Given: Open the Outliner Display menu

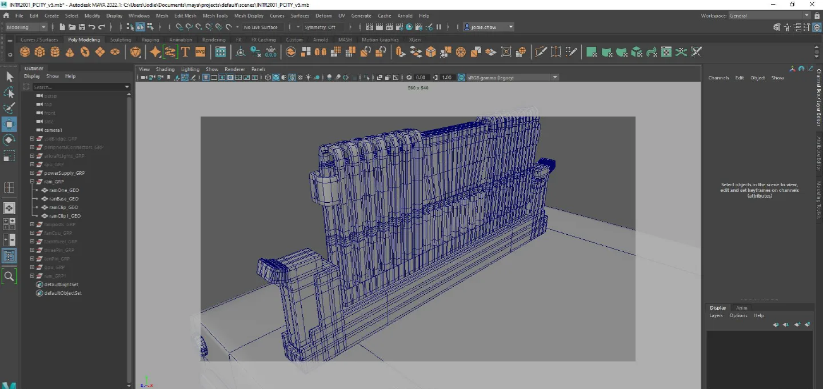Looking at the screenshot, I should [x=32, y=76].
